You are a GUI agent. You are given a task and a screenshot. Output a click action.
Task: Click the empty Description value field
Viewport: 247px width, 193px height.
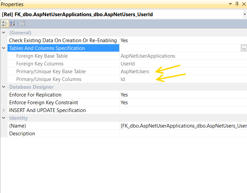[183, 134]
